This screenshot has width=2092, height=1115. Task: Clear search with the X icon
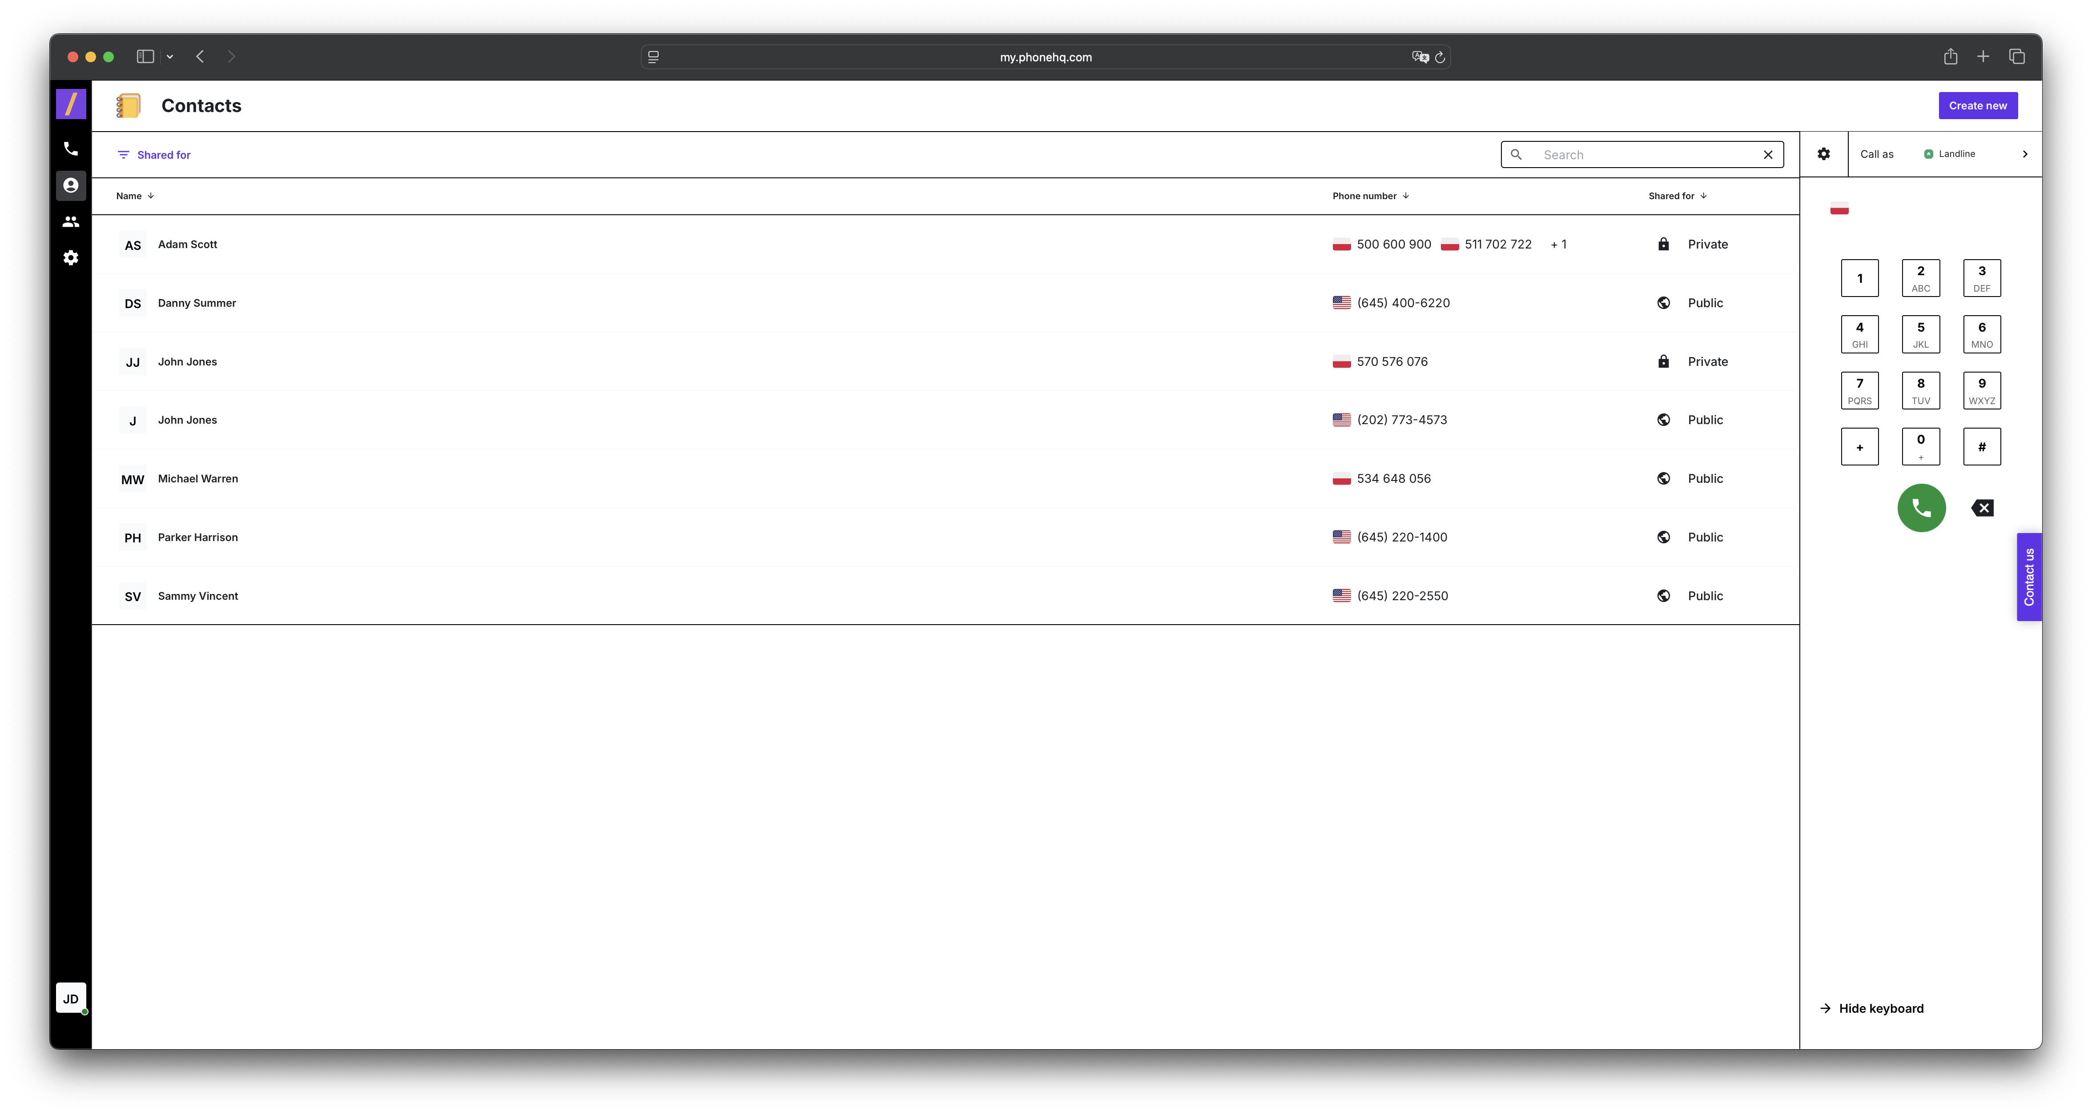pos(1767,155)
